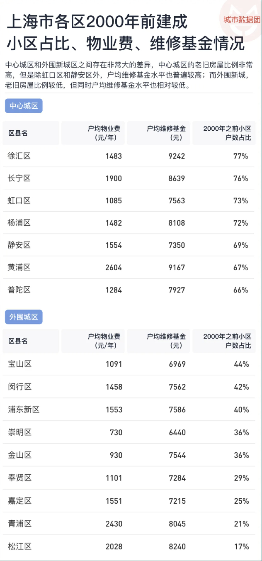Click the 静安区 row label
The width and height of the screenshot is (262, 561).
click(x=19, y=245)
